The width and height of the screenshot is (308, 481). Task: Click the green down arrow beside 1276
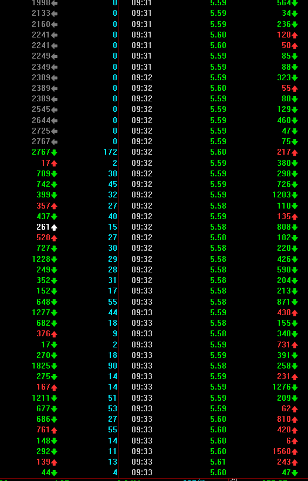[x=295, y=387]
